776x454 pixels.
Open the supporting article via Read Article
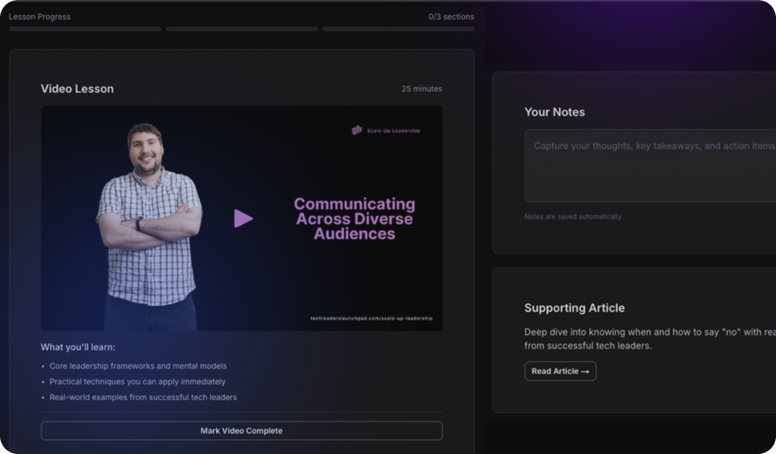560,371
